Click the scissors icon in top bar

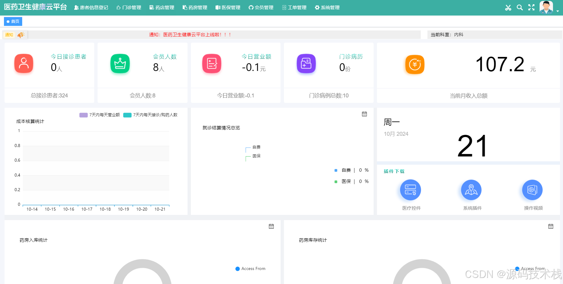(x=508, y=8)
